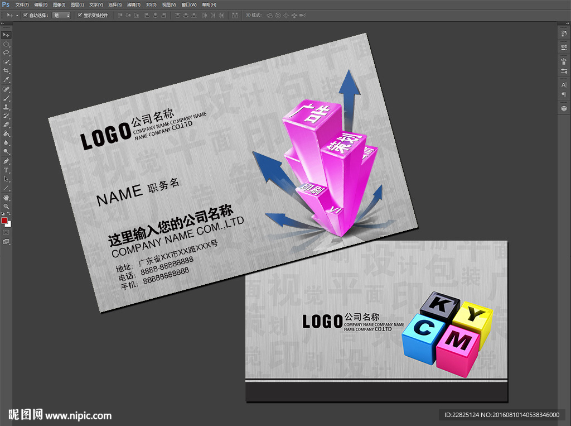Select the Line tool
The image size is (571, 426).
[6, 188]
